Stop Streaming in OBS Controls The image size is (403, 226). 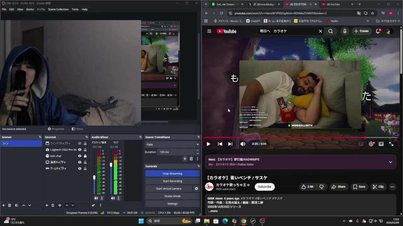pos(173,174)
